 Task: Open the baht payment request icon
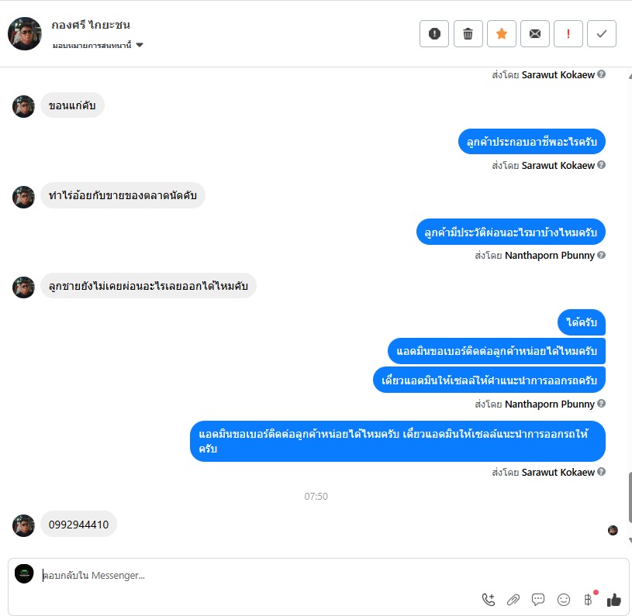tap(589, 600)
